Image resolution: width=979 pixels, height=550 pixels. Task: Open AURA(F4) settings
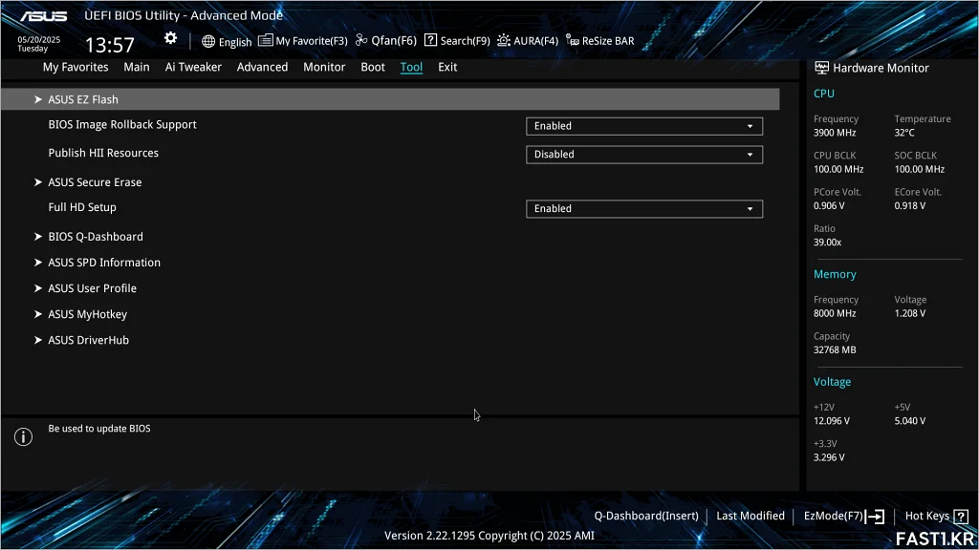pos(535,40)
